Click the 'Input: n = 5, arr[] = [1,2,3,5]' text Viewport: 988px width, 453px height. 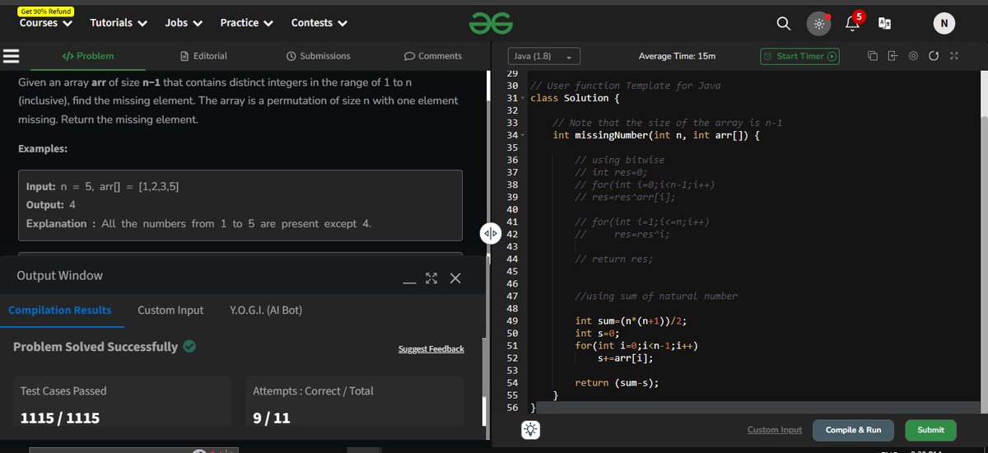coord(103,187)
